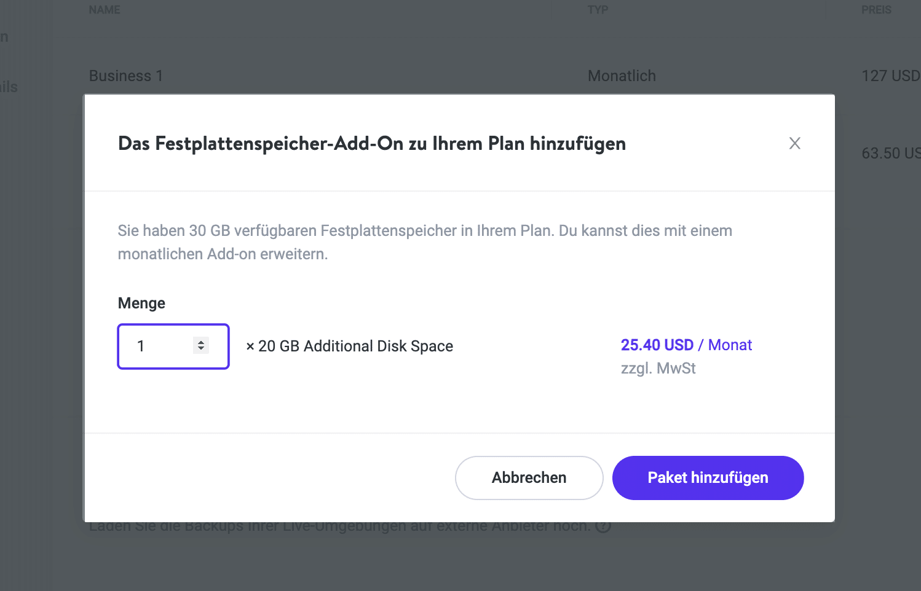Close the Festplattenspeicher-Add-On dialog
Viewport: 921px width, 591px height.
click(794, 143)
